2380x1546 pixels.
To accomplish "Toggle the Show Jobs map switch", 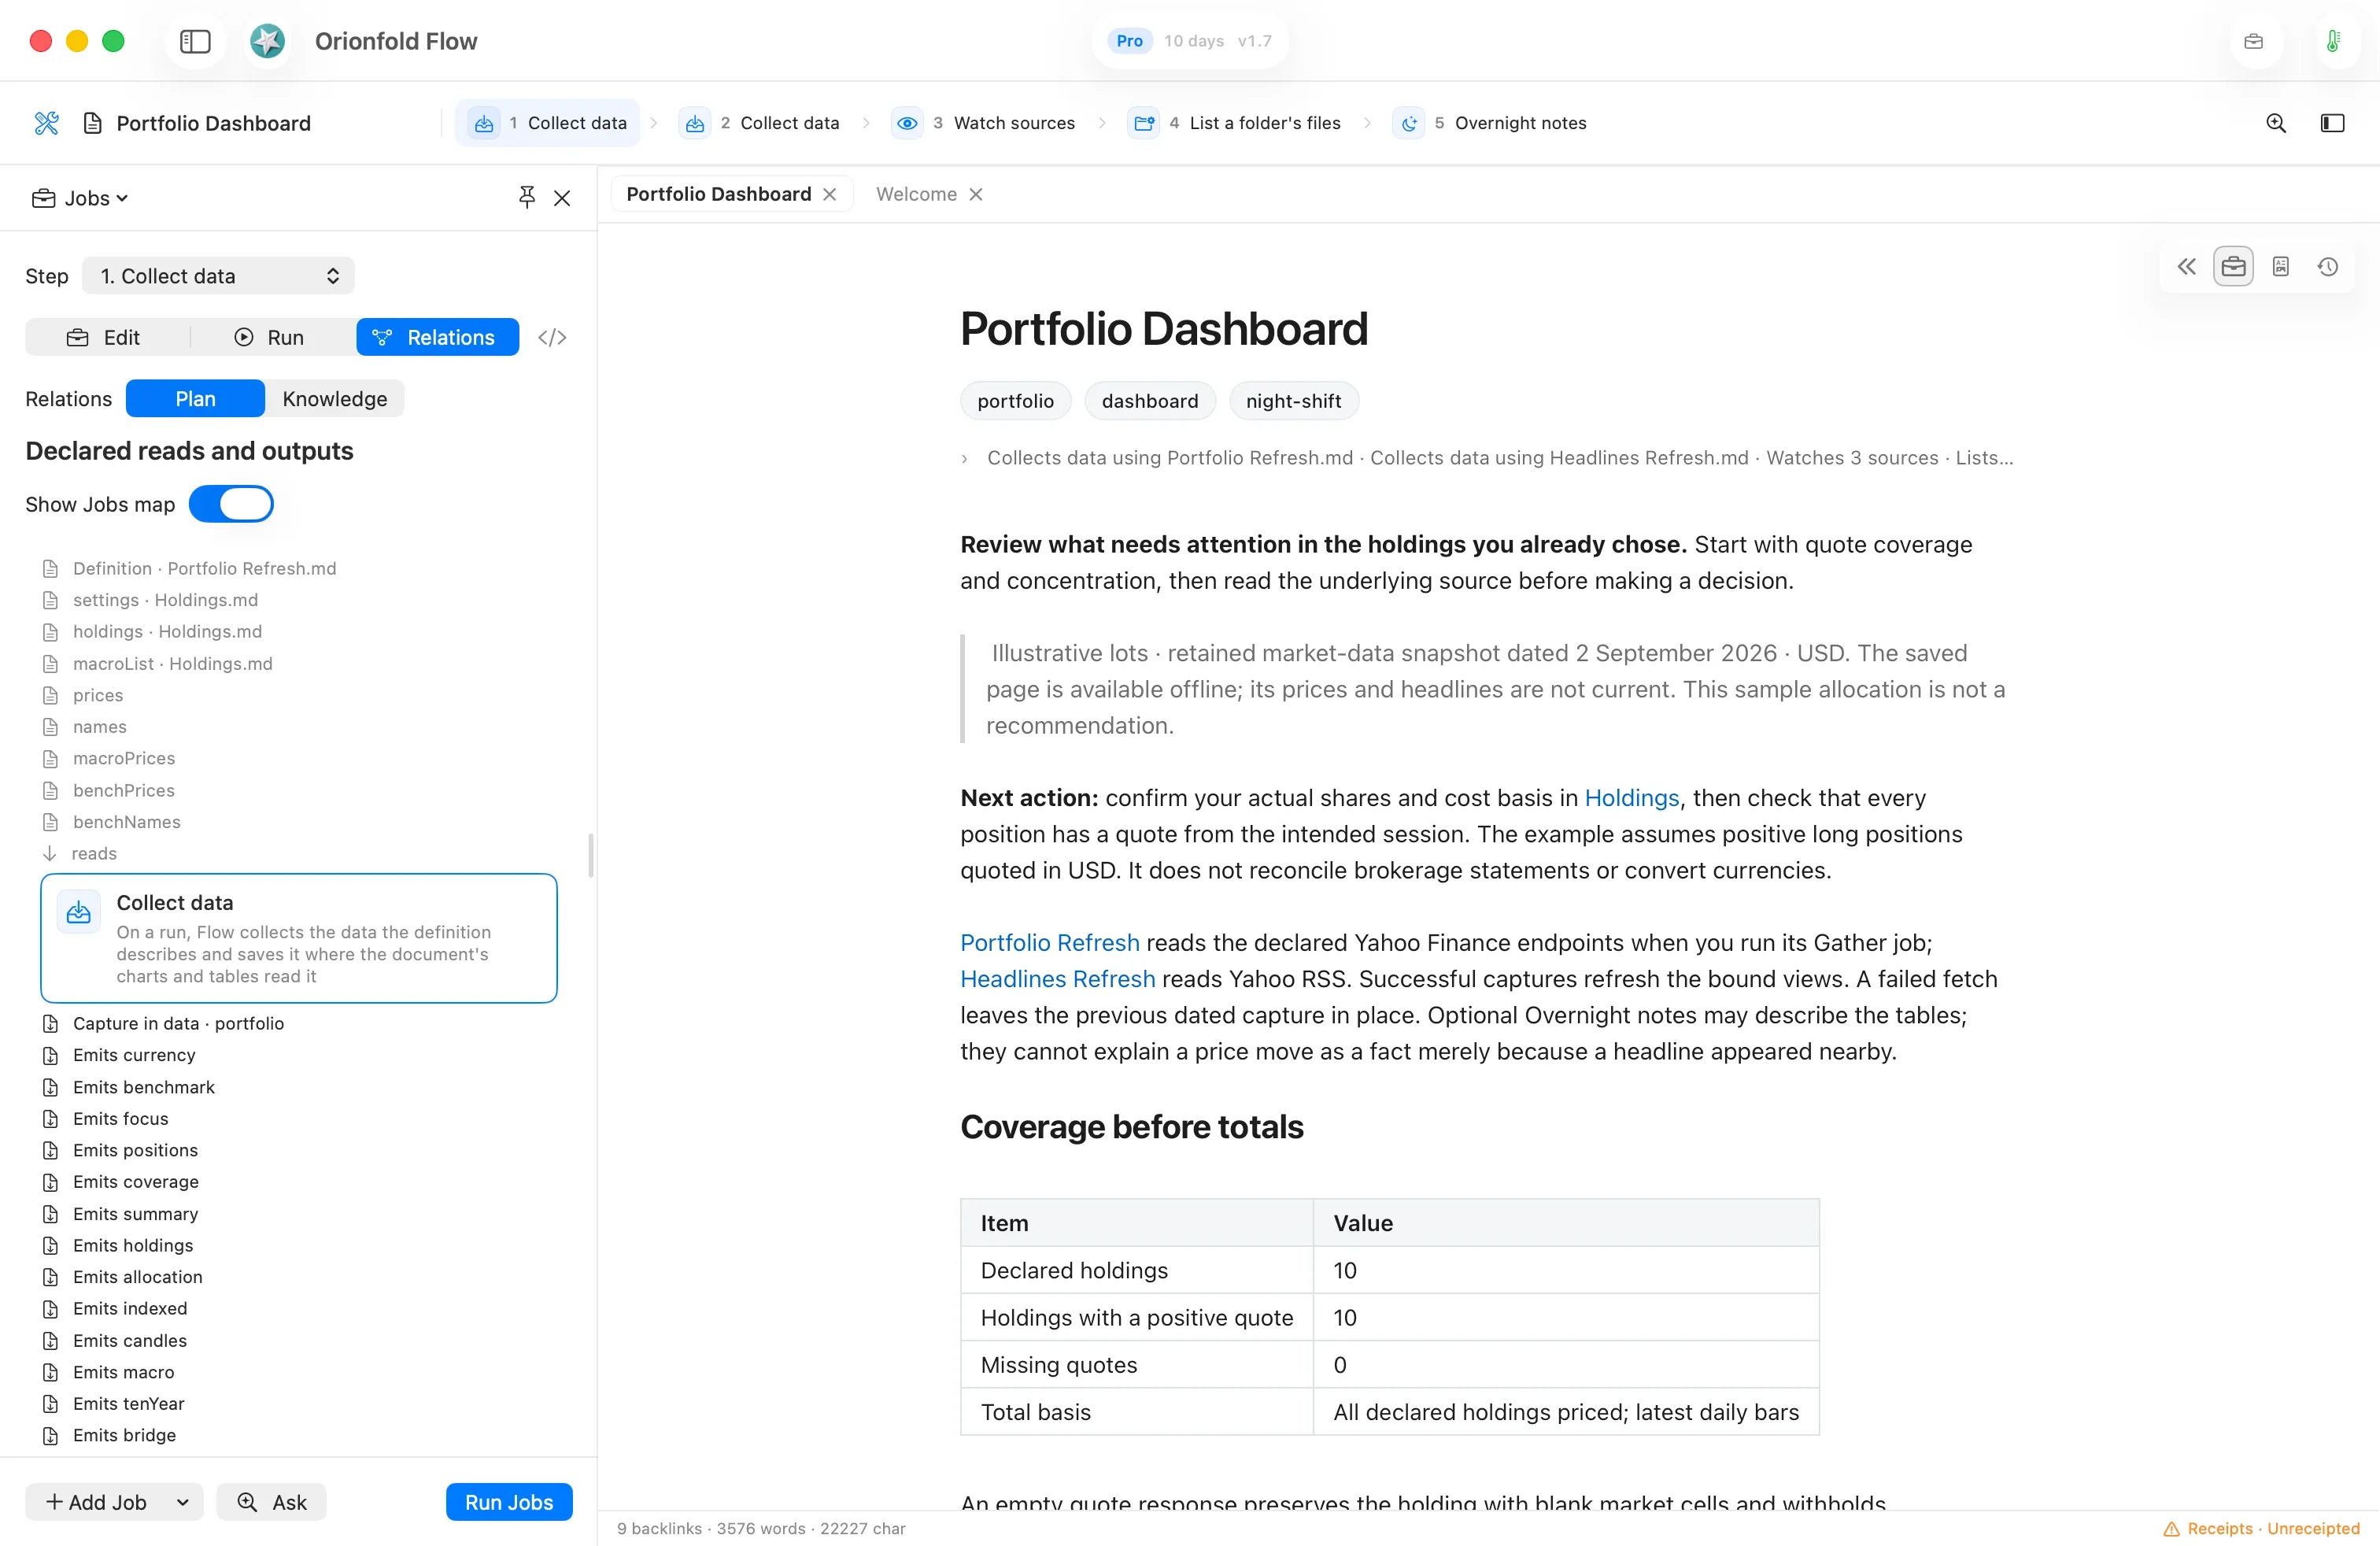I will [x=231, y=504].
